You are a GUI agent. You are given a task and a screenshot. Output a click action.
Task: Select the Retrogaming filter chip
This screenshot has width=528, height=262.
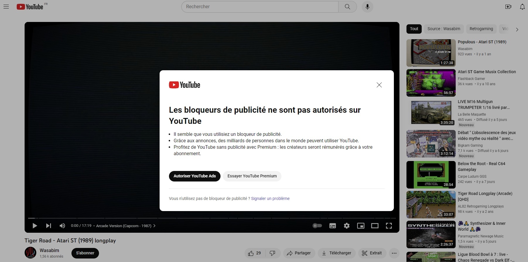(481, 29)
